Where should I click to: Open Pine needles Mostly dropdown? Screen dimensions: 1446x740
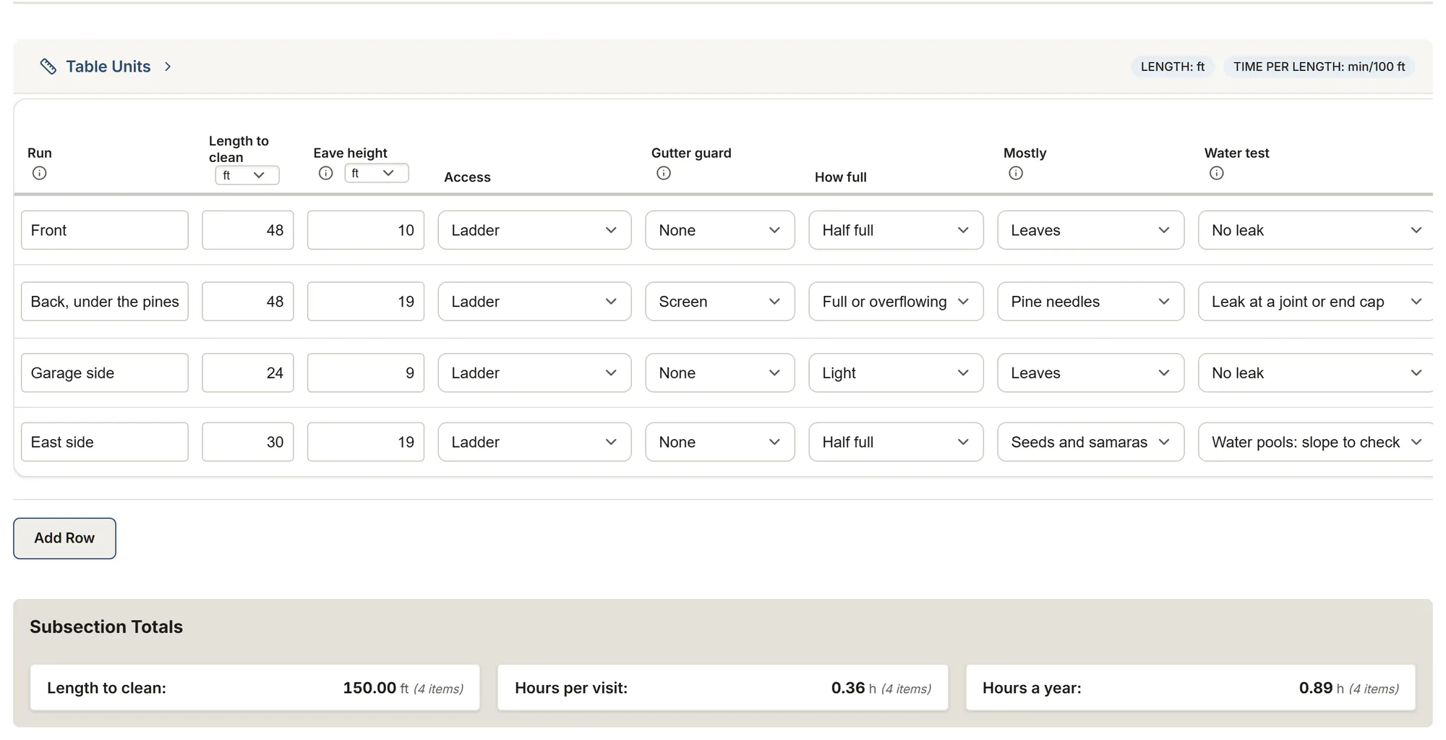(x=1091, y=302)
